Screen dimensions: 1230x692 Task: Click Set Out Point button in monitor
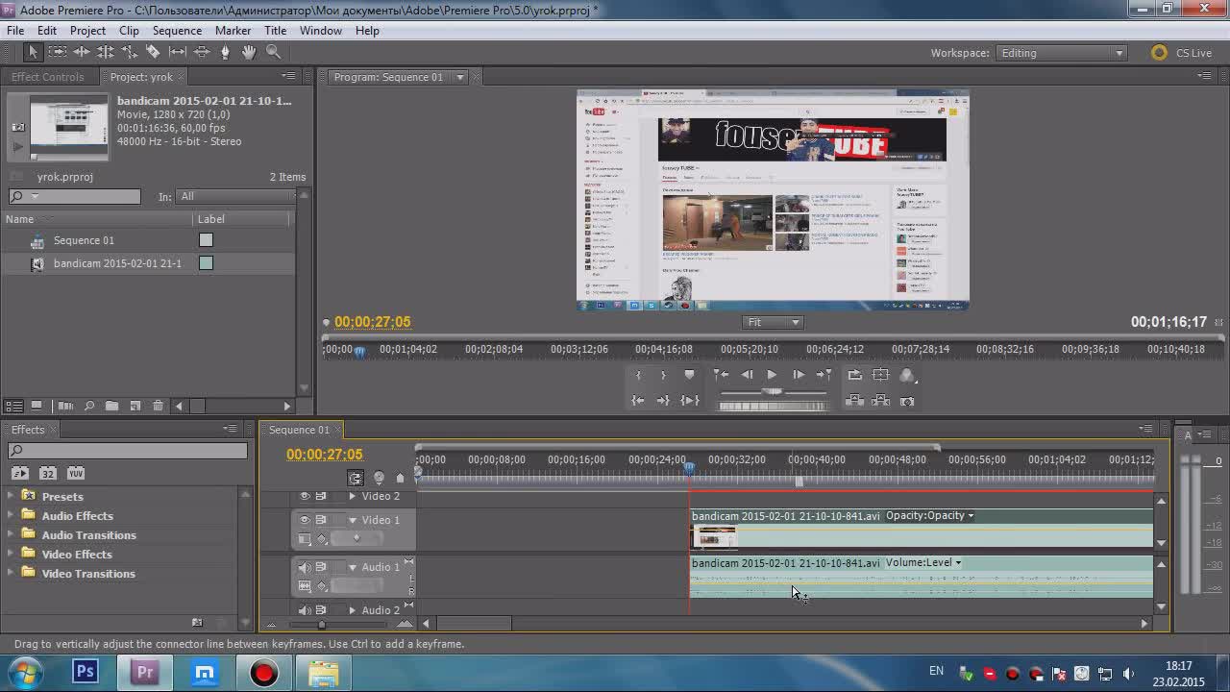(x=663, y=375)
